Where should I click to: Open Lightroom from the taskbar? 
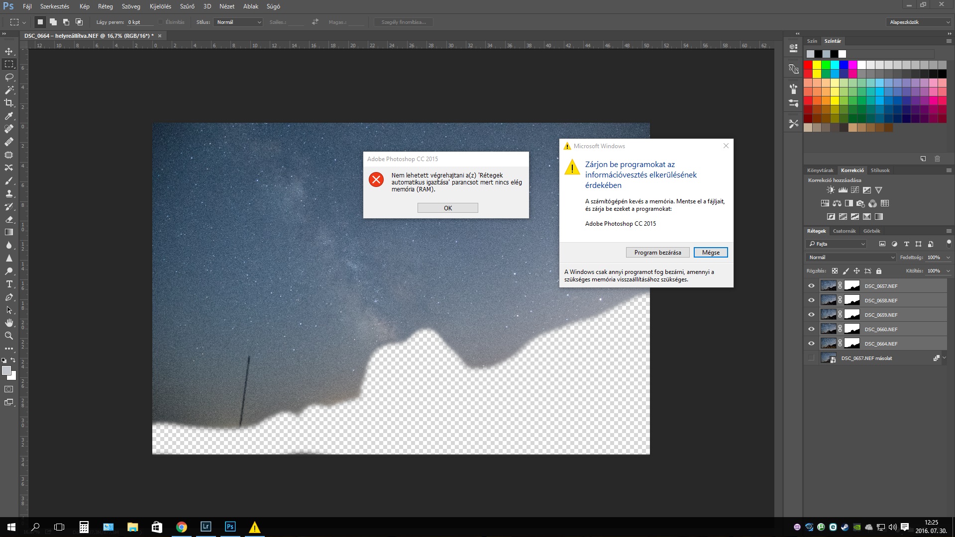click(206, 527)
